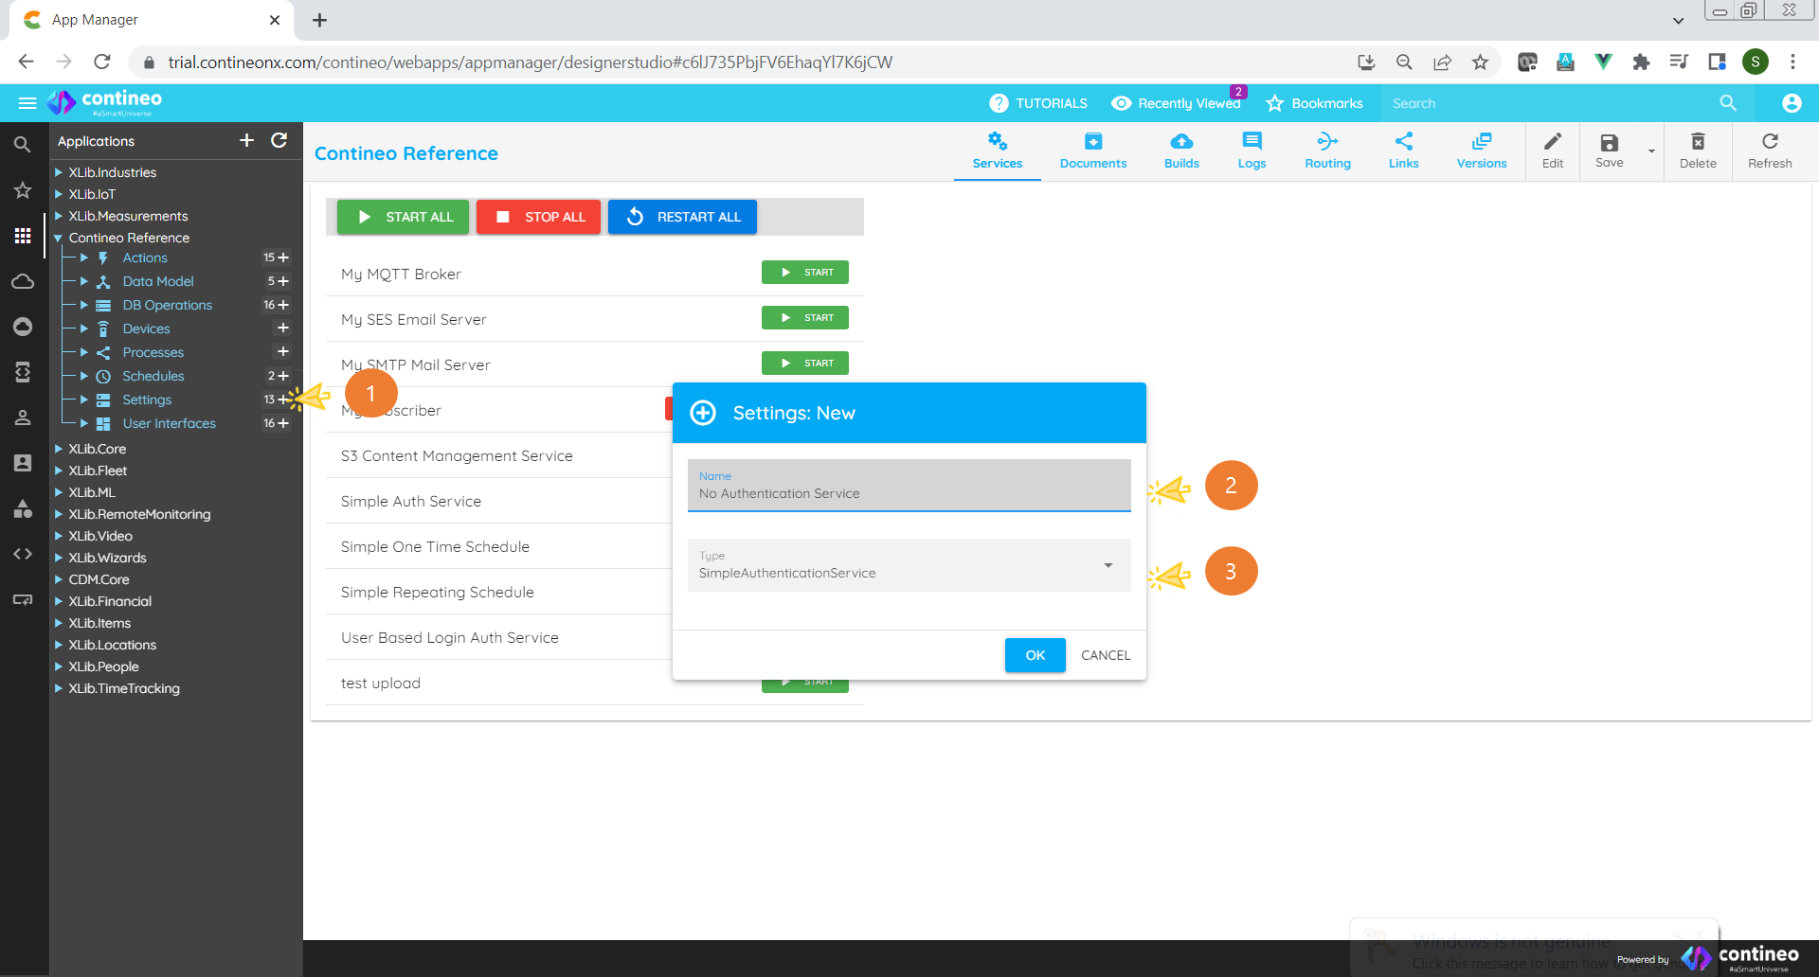Image resolution: width=1819 pixels, height=977 pixels.
Task: Click the RESTART ALL progress control
Action: 681,216
